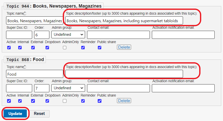Focus Activation notification email field for Topic 944

pyautogui.click(x=183, y=35)
